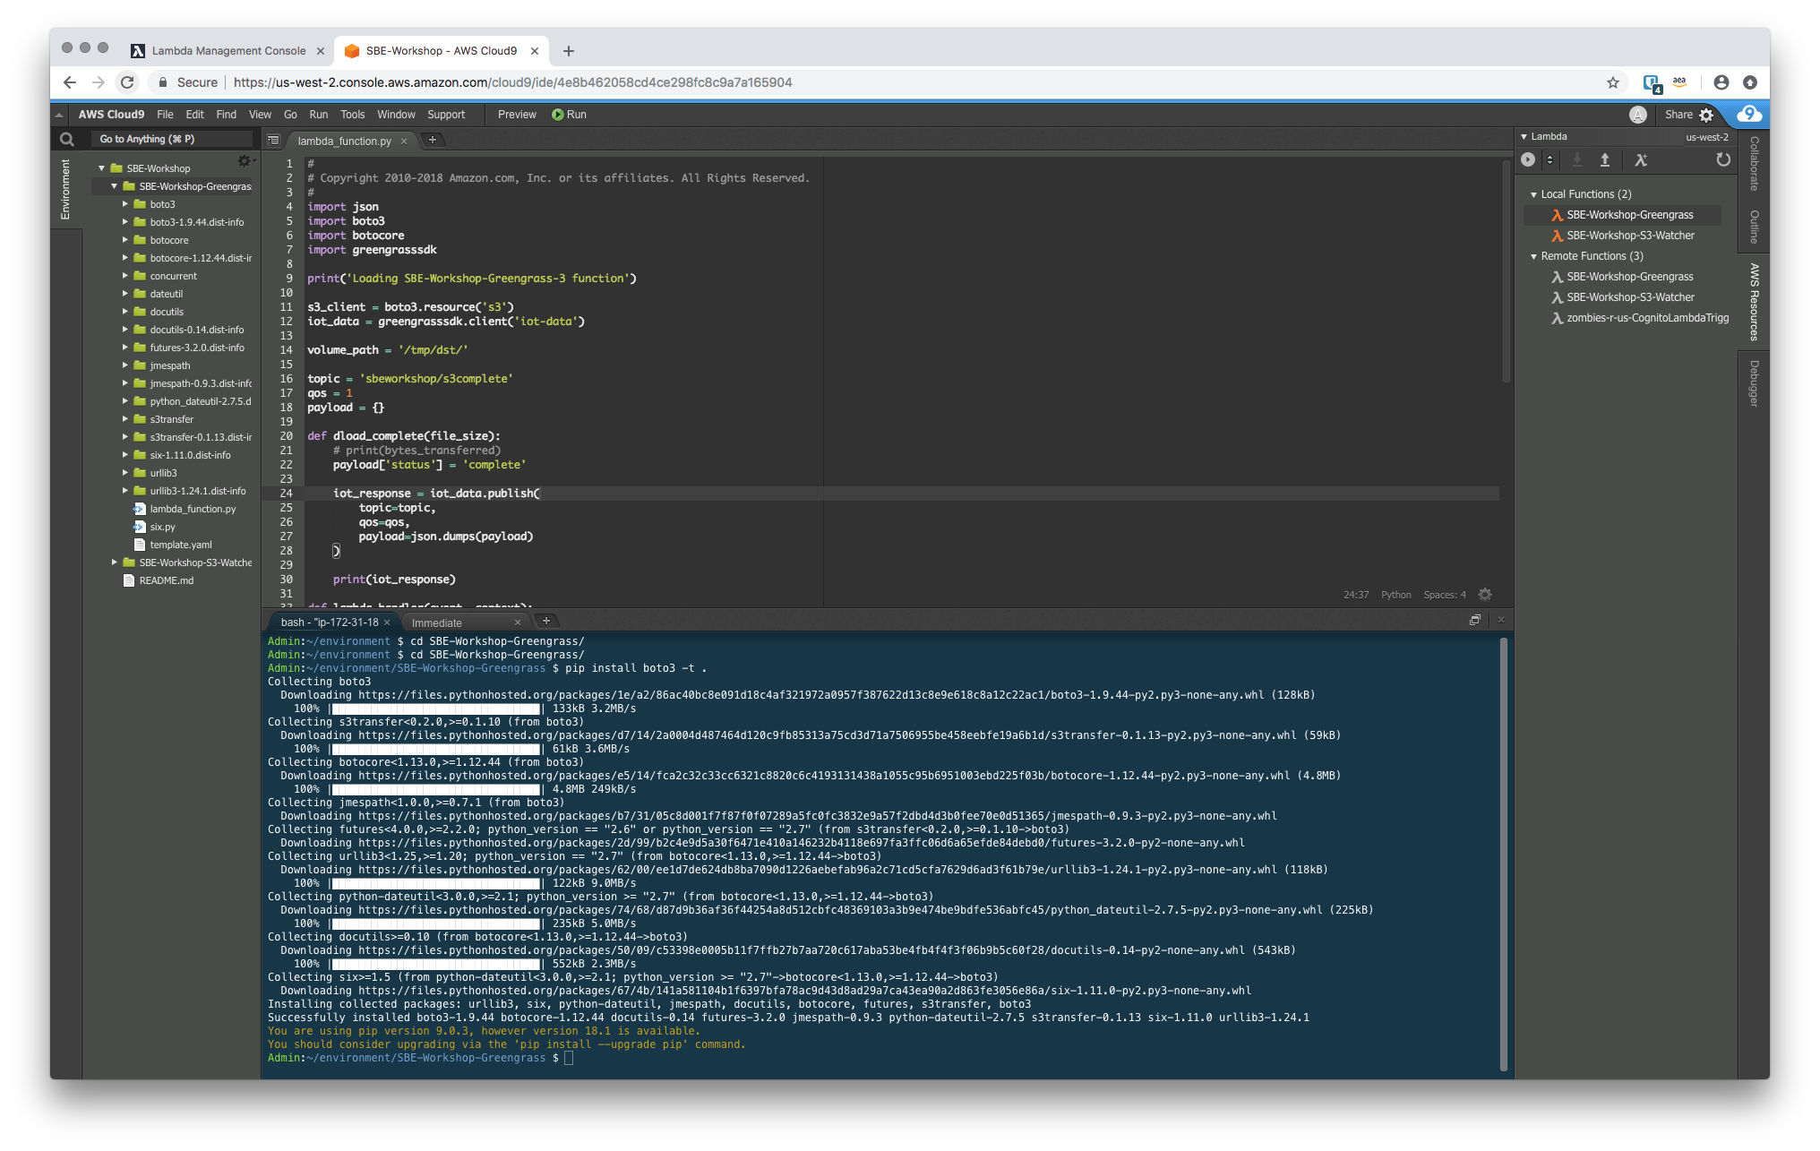Deploy selected Lambda function with upload arrow
The width and height of the screenshot is (1820, 1151).
[x=1605, y=159]
